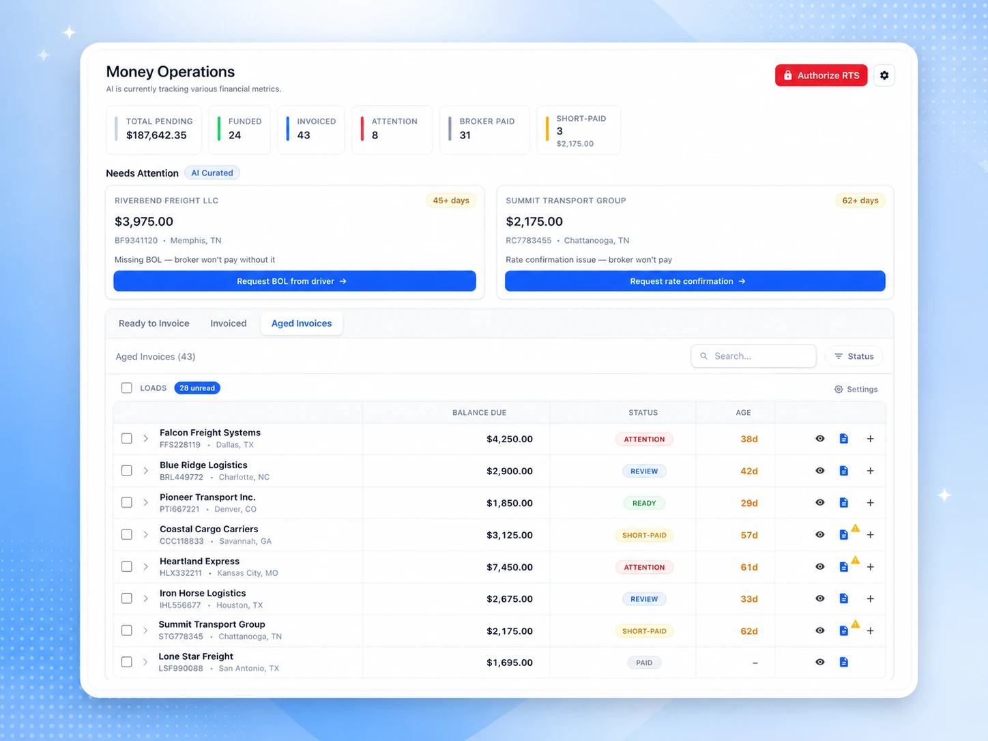View details eye icon for Falcon Freight Systems
The height and width of the screenshot is (741, 988).
click(x=820, y=439)
